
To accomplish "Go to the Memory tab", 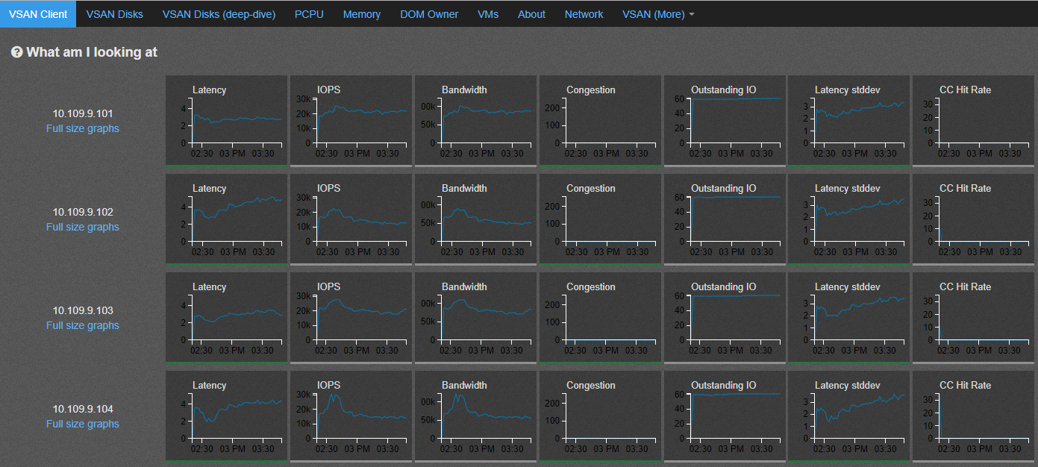I will click(x=362, y=14).
